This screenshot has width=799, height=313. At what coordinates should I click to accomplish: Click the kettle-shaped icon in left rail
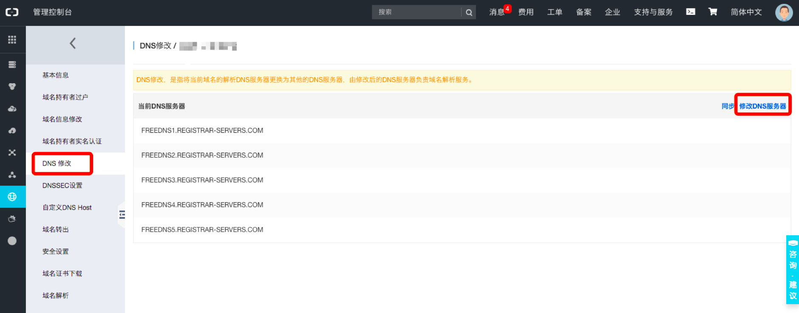coord(12,219)
